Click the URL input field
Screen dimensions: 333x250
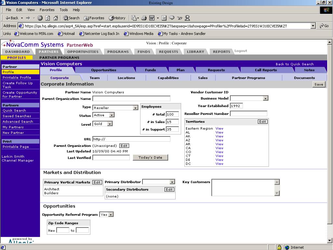point(131,139)
